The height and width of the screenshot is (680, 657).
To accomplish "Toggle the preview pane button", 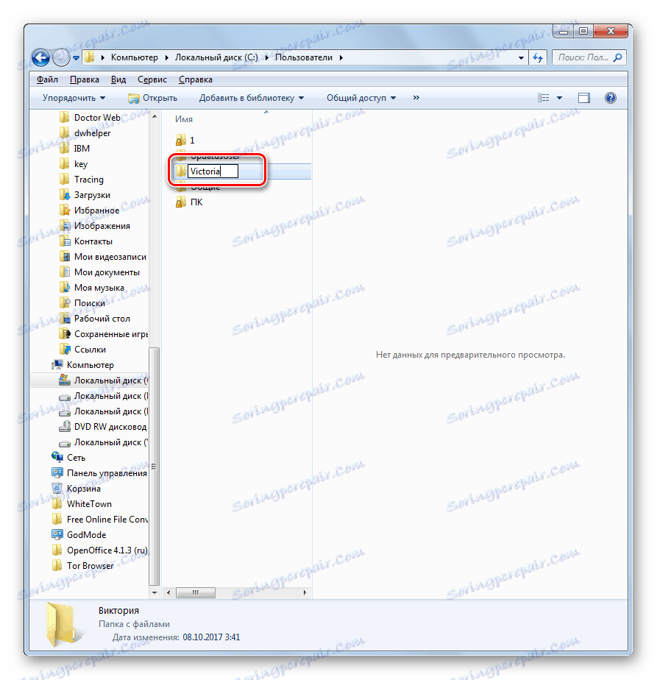I will point(584,98).
